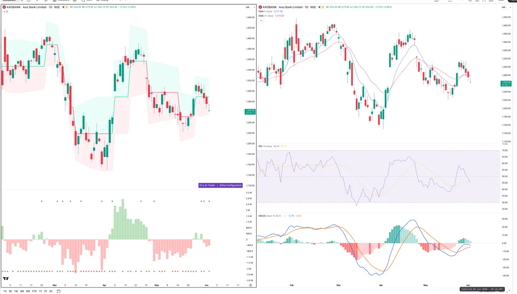Click the Axis Bank logo in the right chart title
The image size is (517, 294).
click(260, 7)
